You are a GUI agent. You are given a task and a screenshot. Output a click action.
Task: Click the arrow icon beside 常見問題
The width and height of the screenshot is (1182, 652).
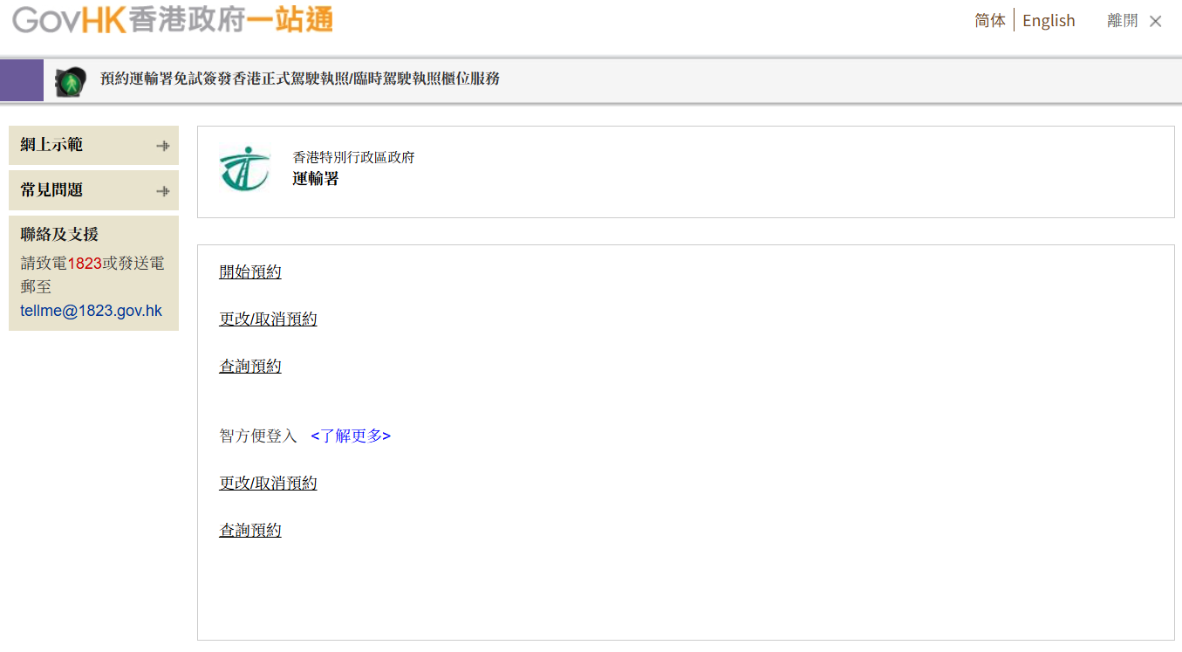(x=163, y=190)
